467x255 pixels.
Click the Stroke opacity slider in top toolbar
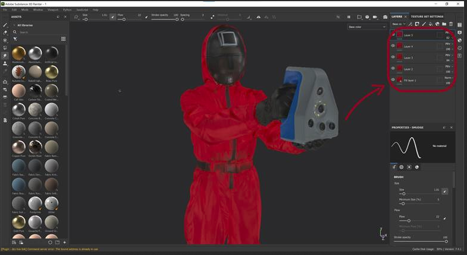(x=164, y=20)
